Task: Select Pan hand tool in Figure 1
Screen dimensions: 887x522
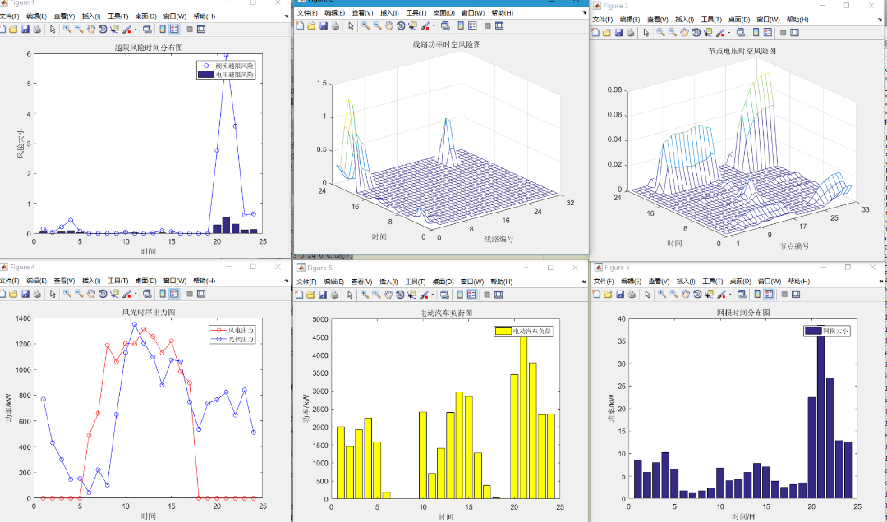Action: tap(91, 29)
